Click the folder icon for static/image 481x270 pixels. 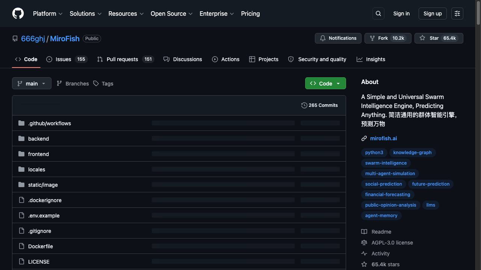[x=21, y=184]
